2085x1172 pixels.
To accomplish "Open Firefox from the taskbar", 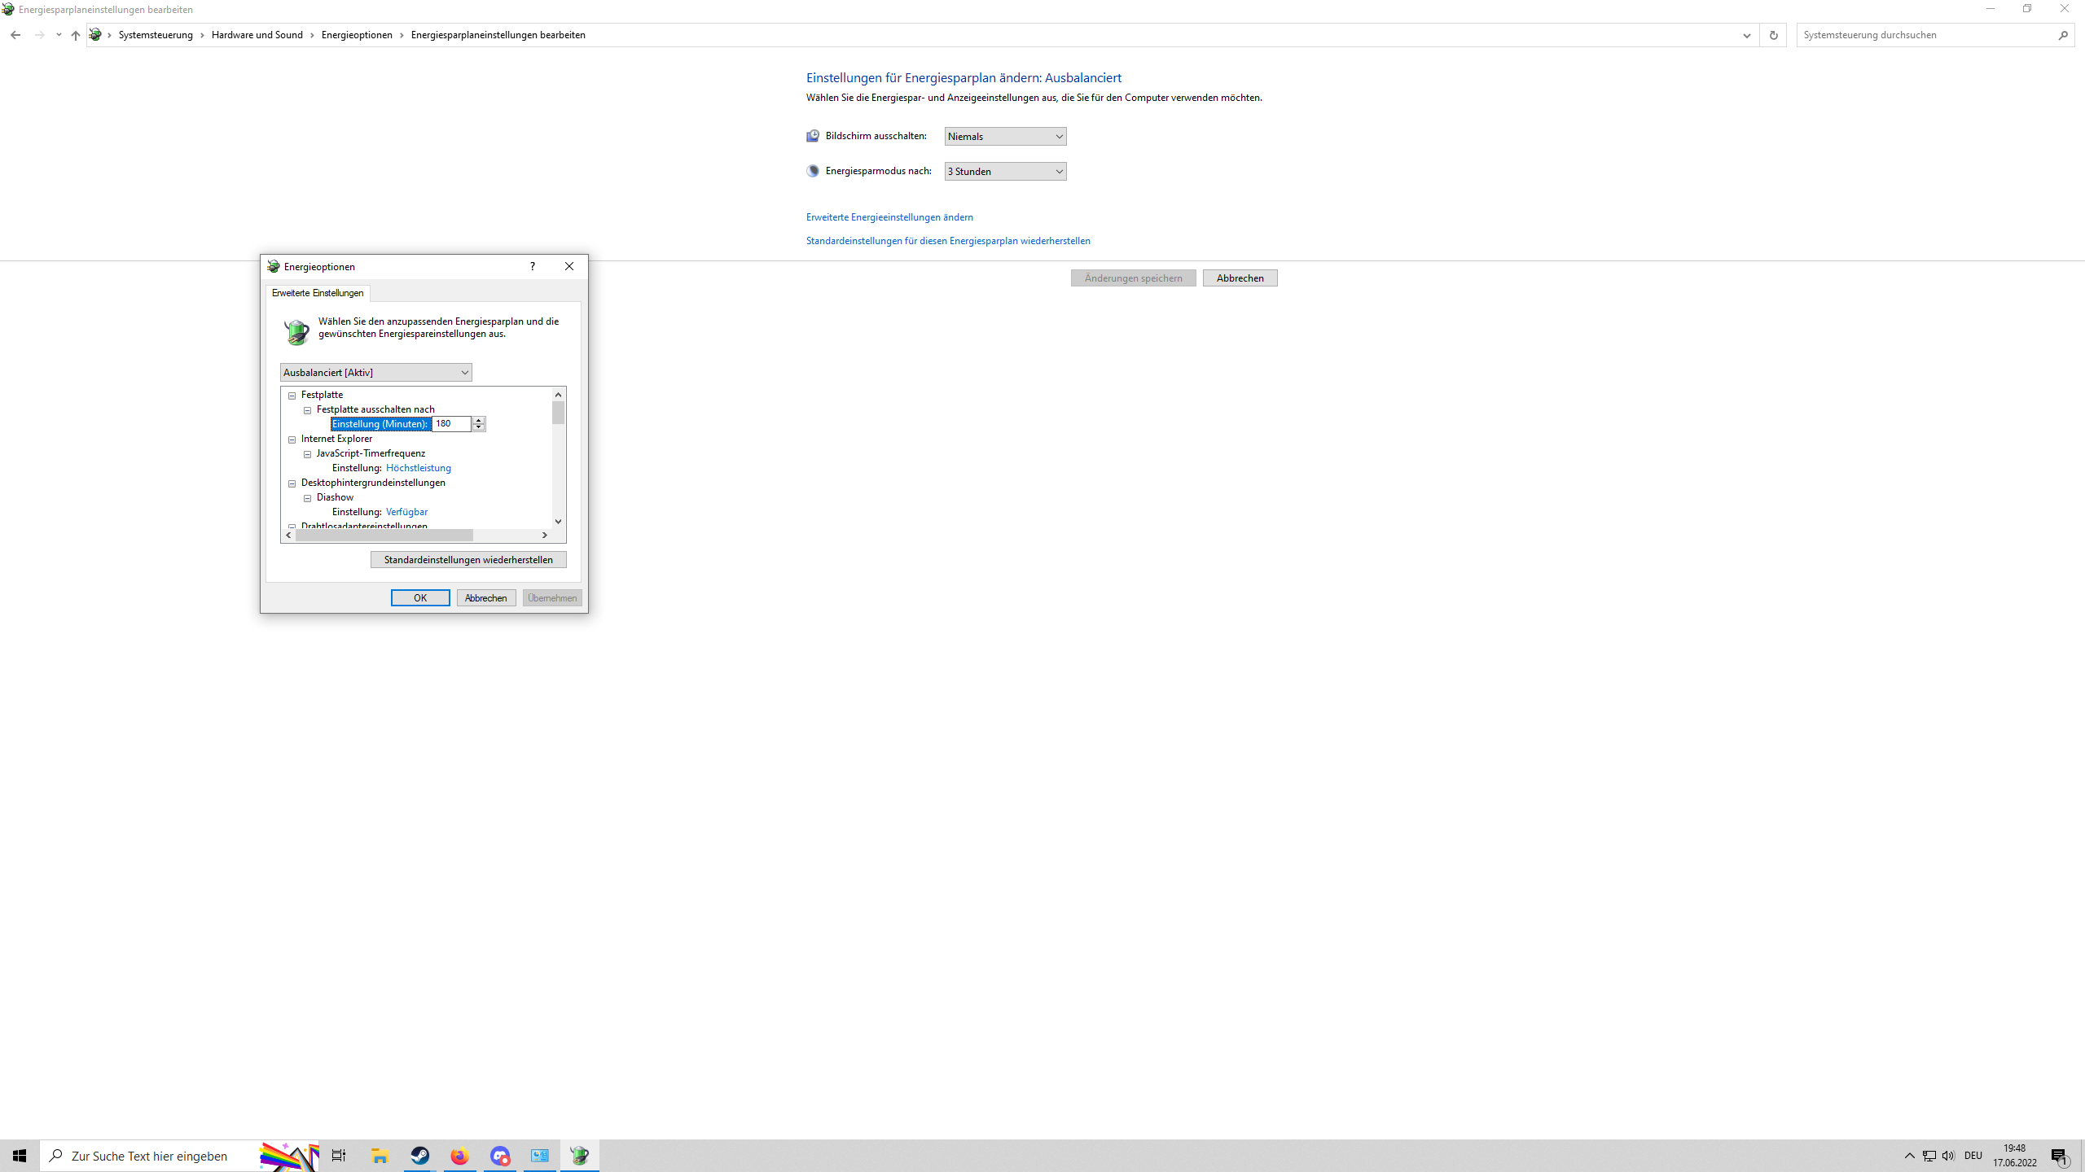I will coord(460,1156).
